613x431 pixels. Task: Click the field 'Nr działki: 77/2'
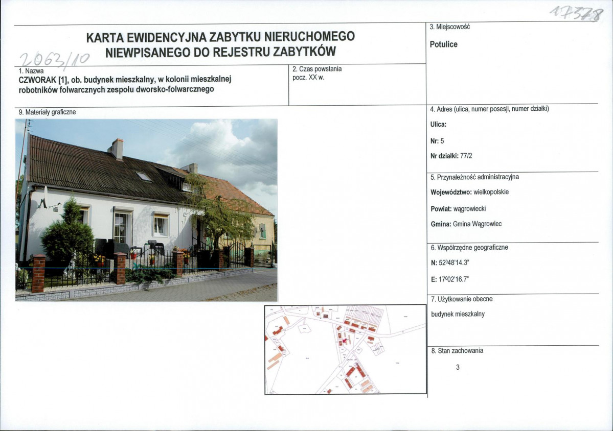[451, 156]
